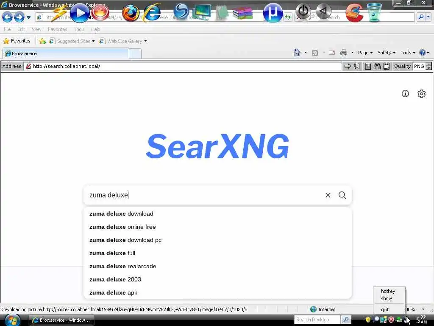
Task: Click the RSS feeds icon
Action: (315, 53)
